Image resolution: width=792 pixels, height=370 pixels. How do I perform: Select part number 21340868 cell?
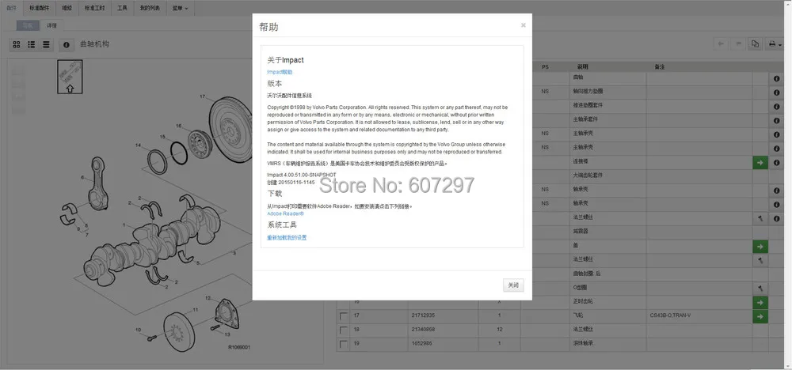point(443,330)
